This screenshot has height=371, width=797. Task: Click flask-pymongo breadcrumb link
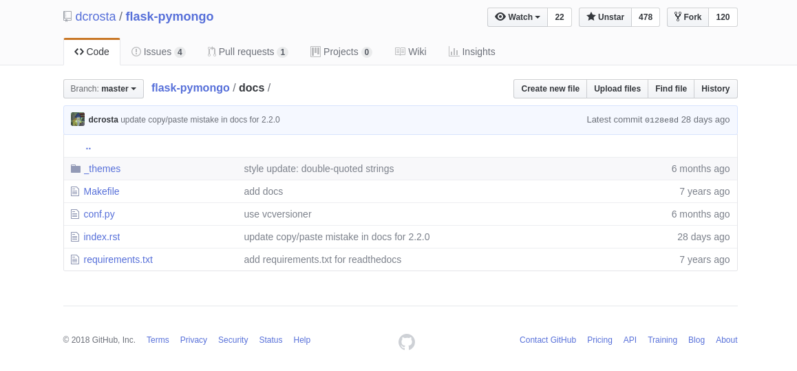point(191,88)
